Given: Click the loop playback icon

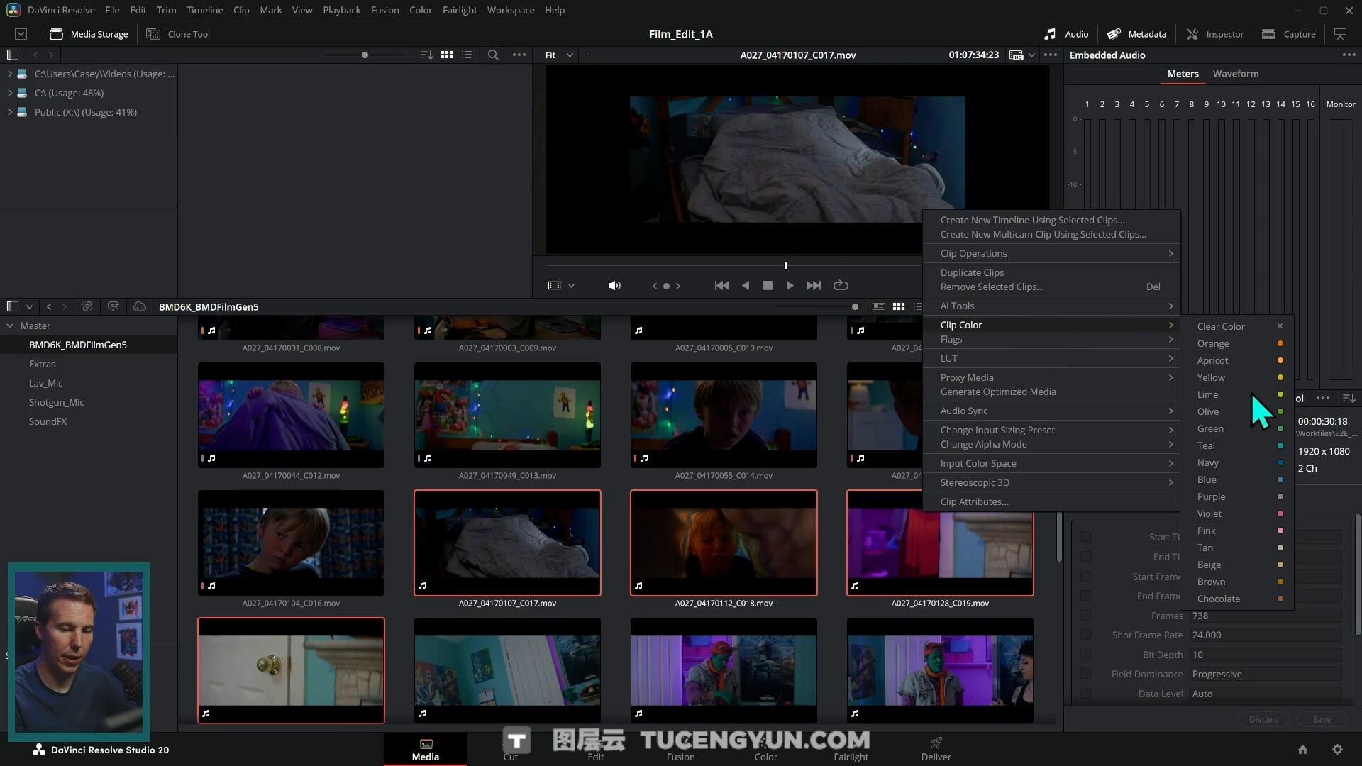Looking at the screenshot, I should pyautogui.click(x=841, y=285).
